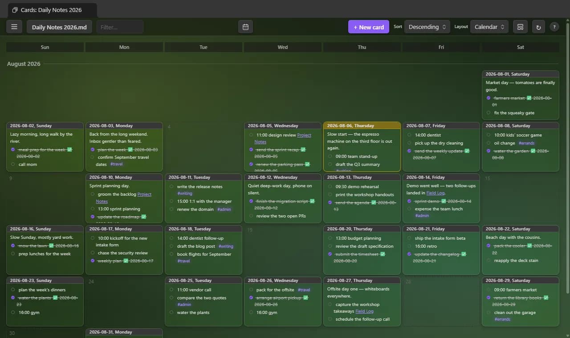570x338 pixels.
Task: Open the Layout dropdown showing Calendar
Action: 489,27
